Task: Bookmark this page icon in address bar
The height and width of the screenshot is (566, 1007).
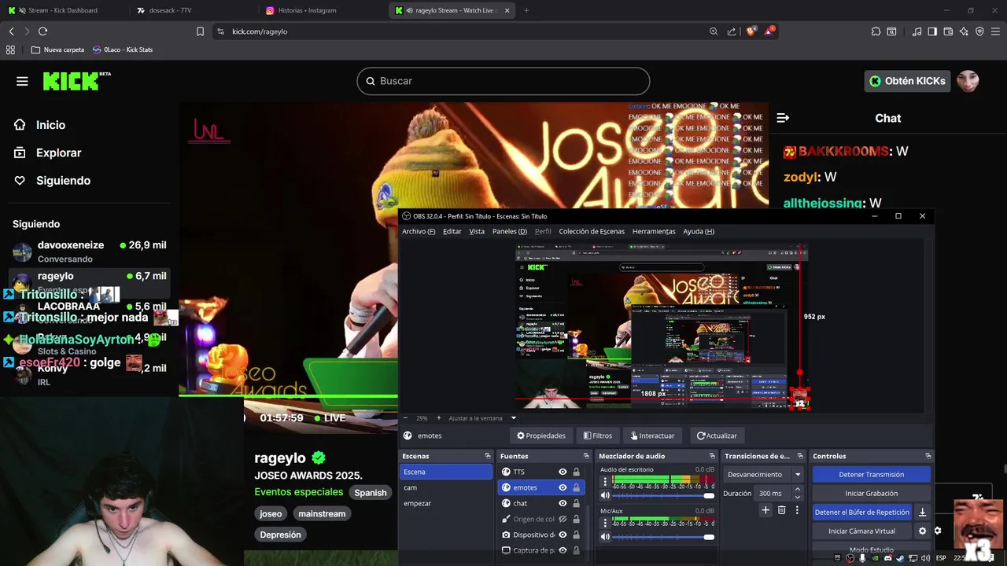Action: 200,31
